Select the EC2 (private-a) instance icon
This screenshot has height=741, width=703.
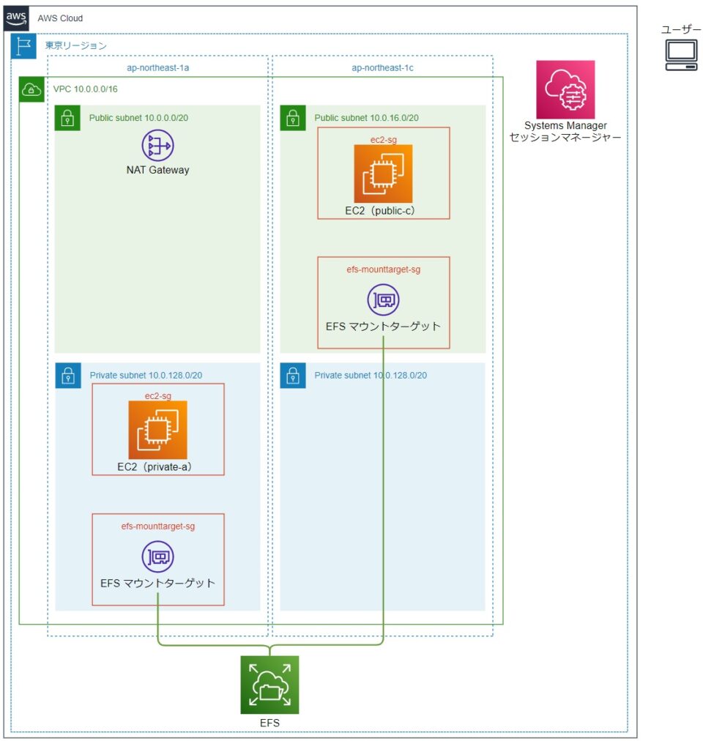pos(157,430)
